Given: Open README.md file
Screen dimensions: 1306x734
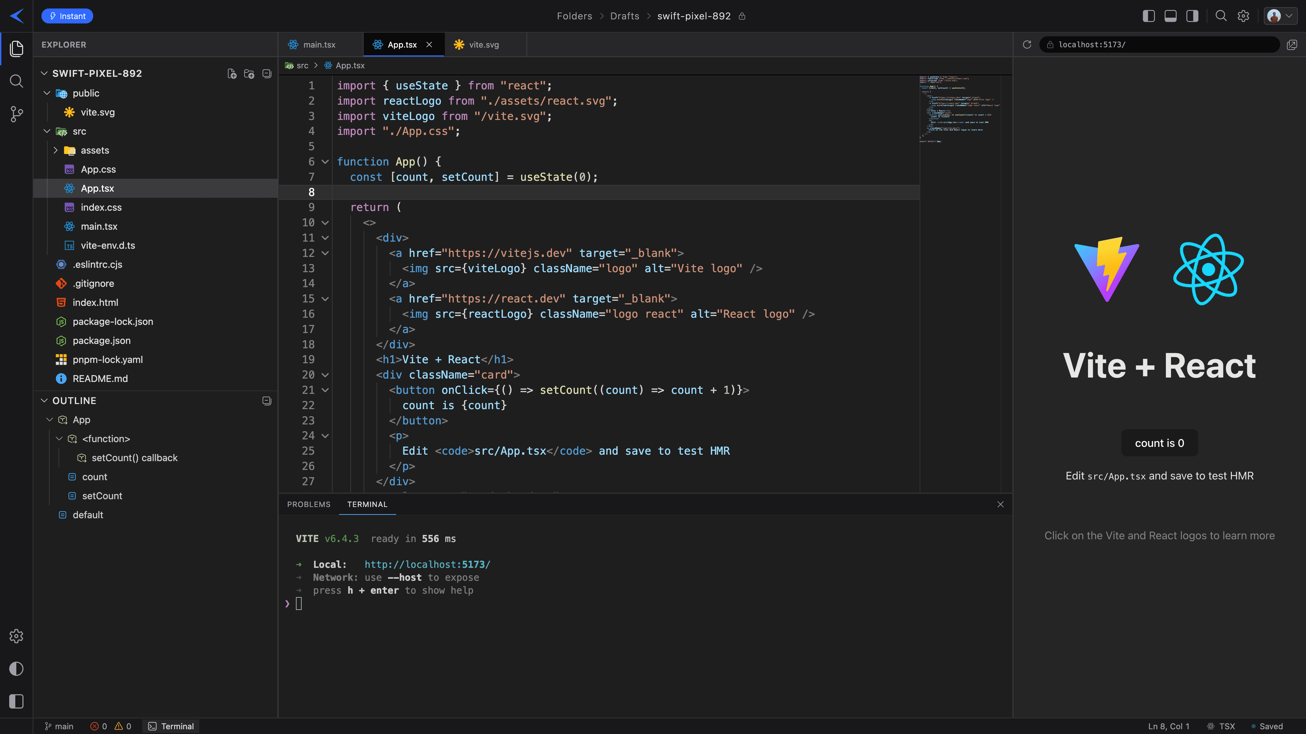Looking at the screenshot, I should 155,379.
